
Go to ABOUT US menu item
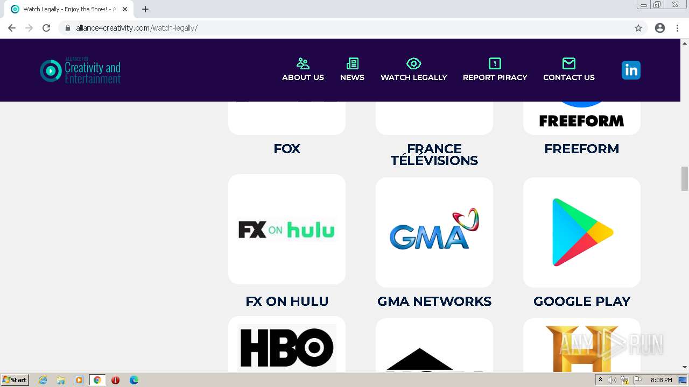(303, 77)
